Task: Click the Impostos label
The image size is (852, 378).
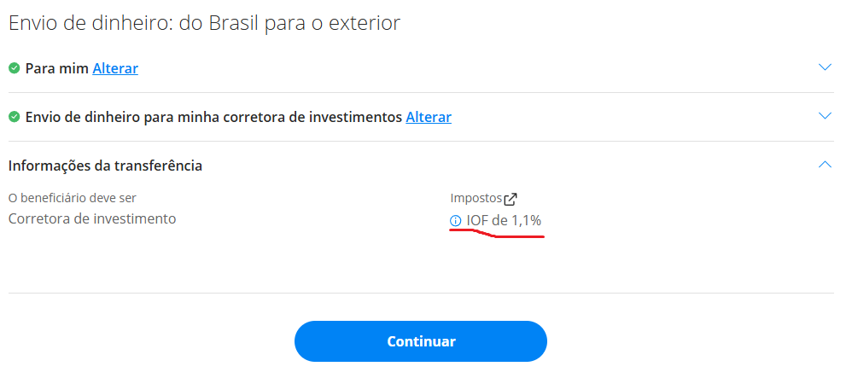Action: click(x=476, y=198)
